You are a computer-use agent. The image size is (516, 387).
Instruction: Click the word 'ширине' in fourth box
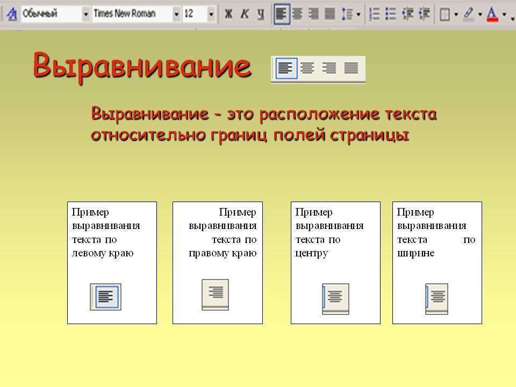pyautogui.click(x=416, y=253)
